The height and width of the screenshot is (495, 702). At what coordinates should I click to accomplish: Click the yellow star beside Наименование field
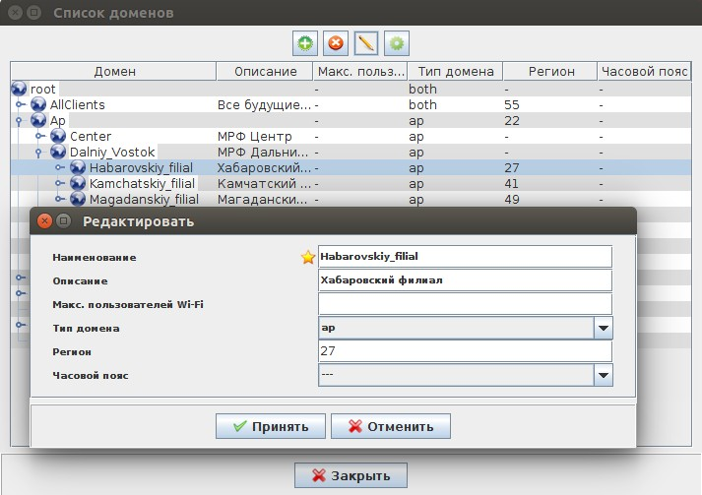308,257
